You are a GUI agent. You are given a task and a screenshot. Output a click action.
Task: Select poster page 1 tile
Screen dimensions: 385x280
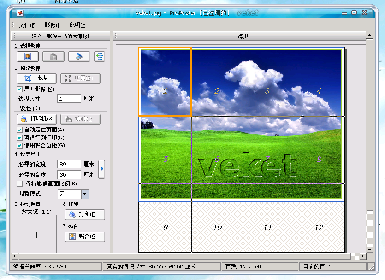click(165, 82)
